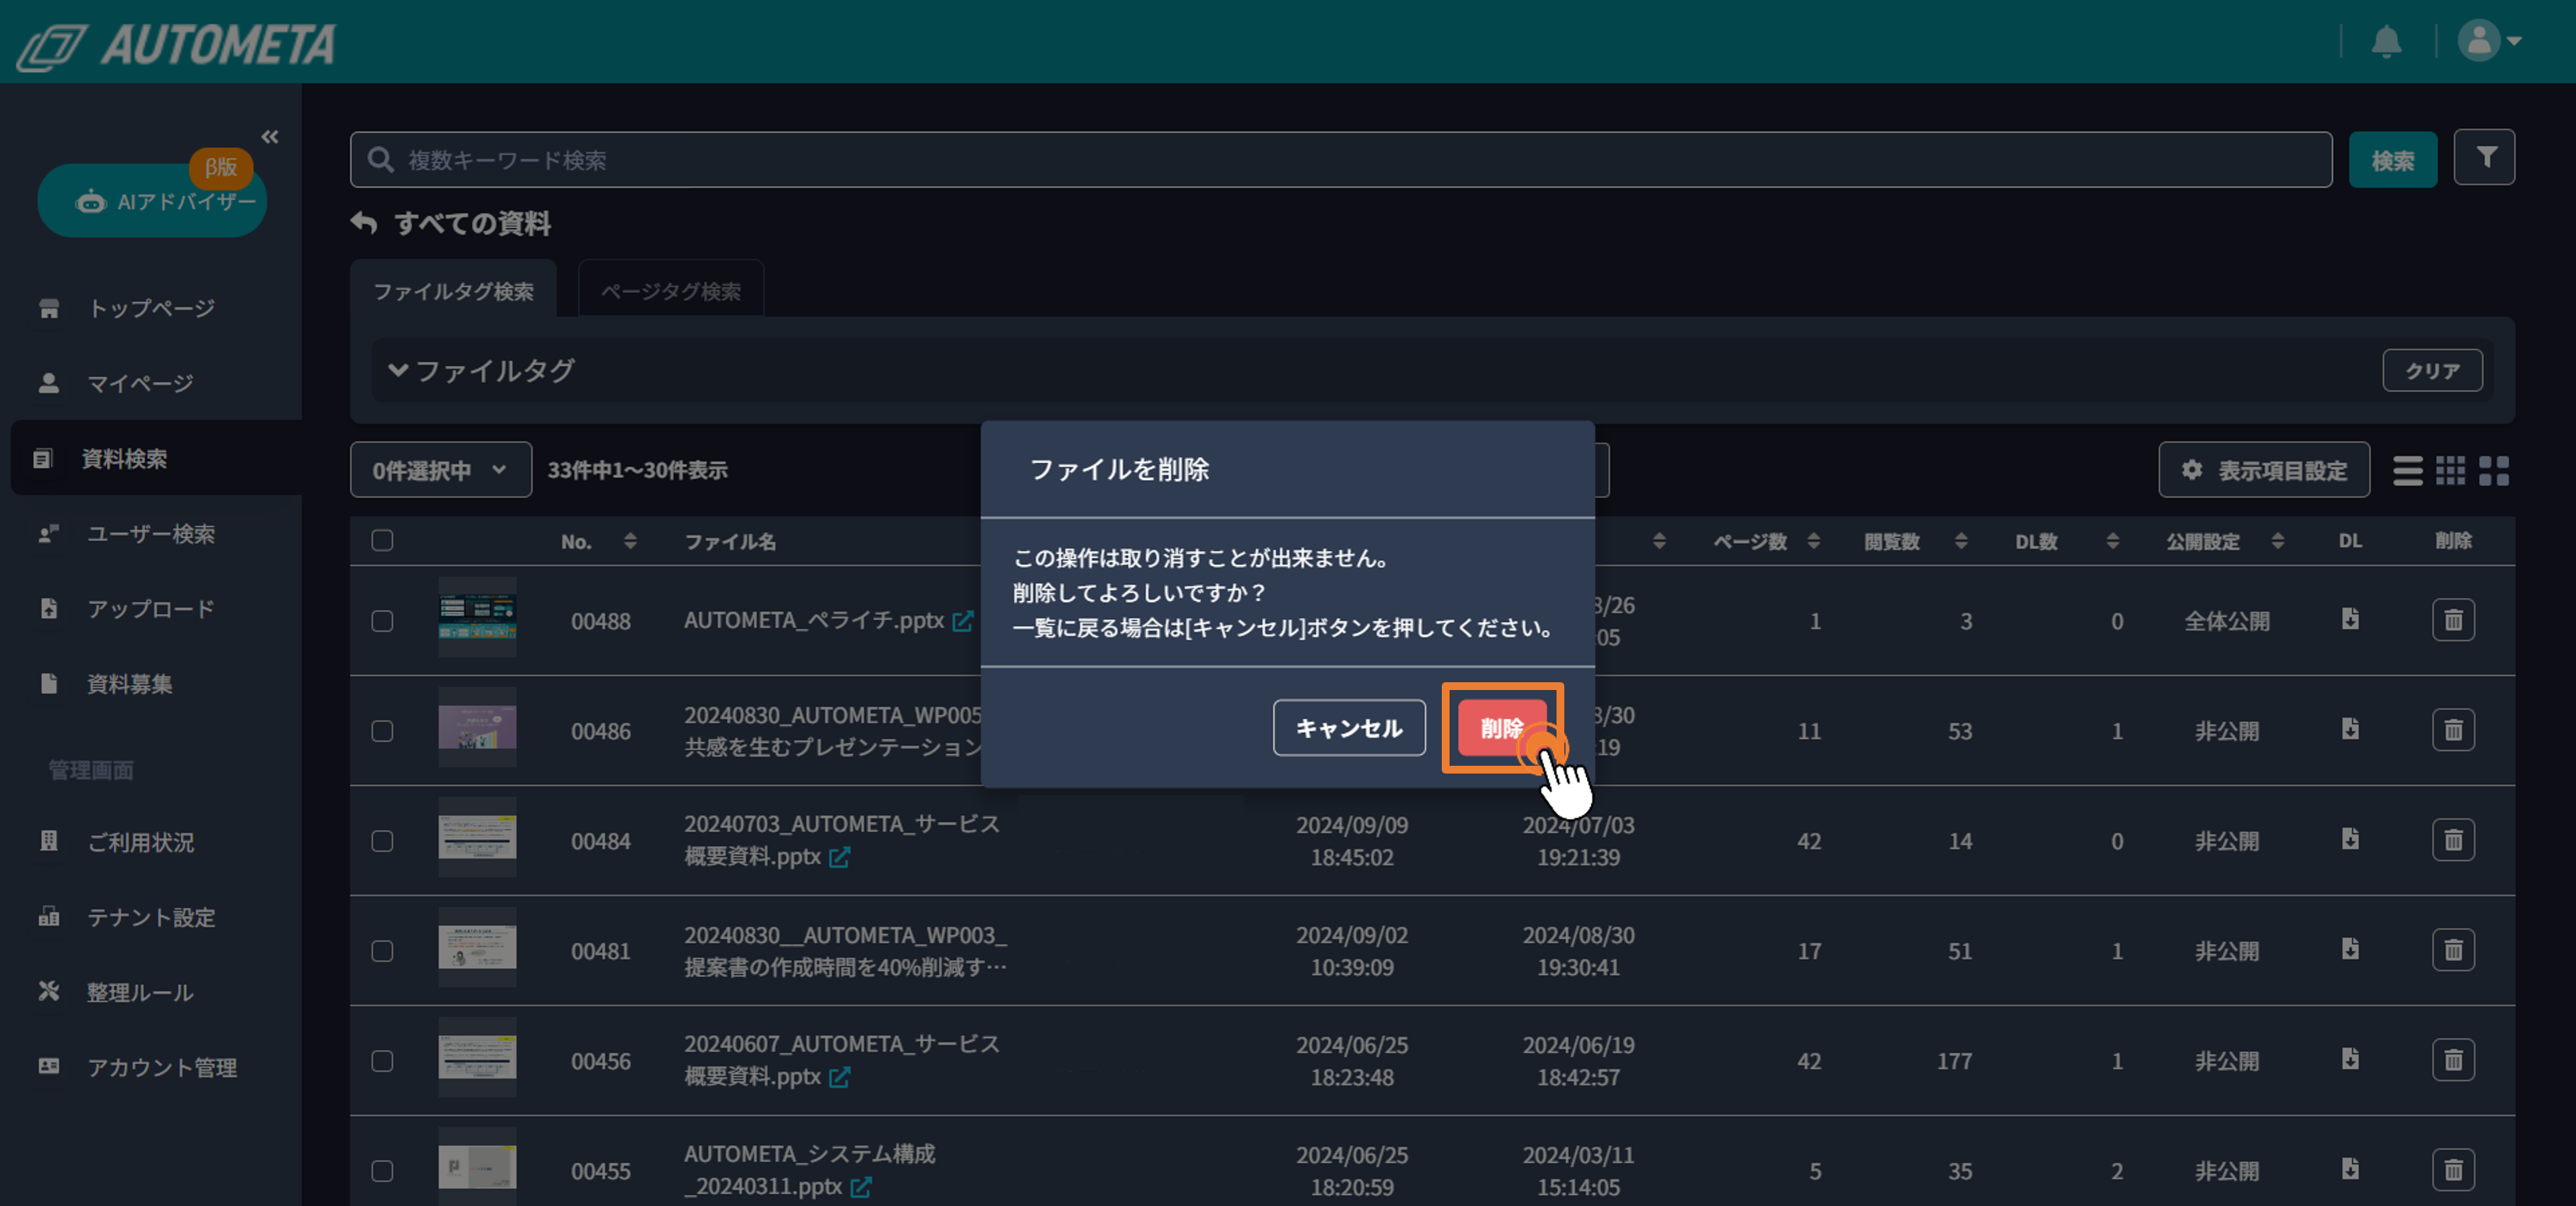Delete row 00481 with trash icon
Viewport: 2576px width, 1206px height.
pyautogui.click(x=2453, y=950)
